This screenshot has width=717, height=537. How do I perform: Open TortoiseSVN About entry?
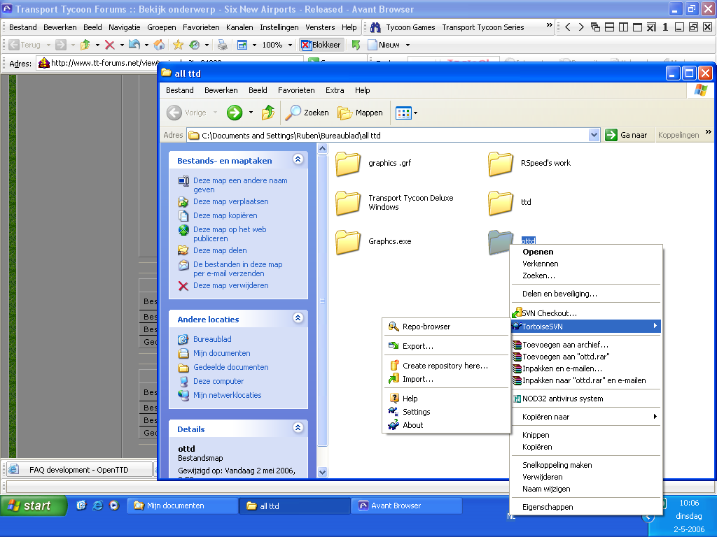click(446, 425)
